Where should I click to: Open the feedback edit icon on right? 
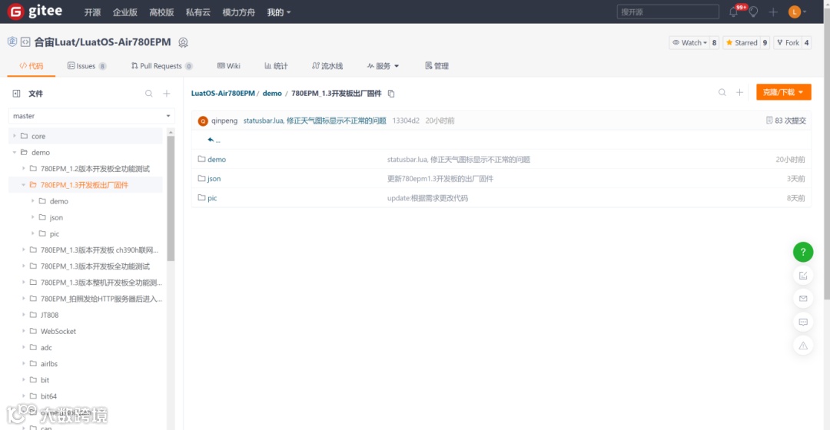click(803, 276)
